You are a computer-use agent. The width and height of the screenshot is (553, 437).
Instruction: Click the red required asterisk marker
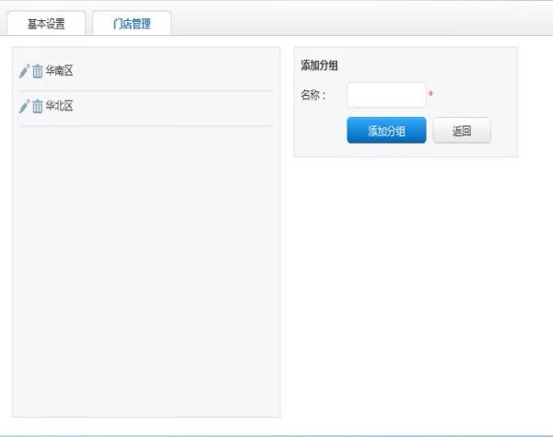430,96
